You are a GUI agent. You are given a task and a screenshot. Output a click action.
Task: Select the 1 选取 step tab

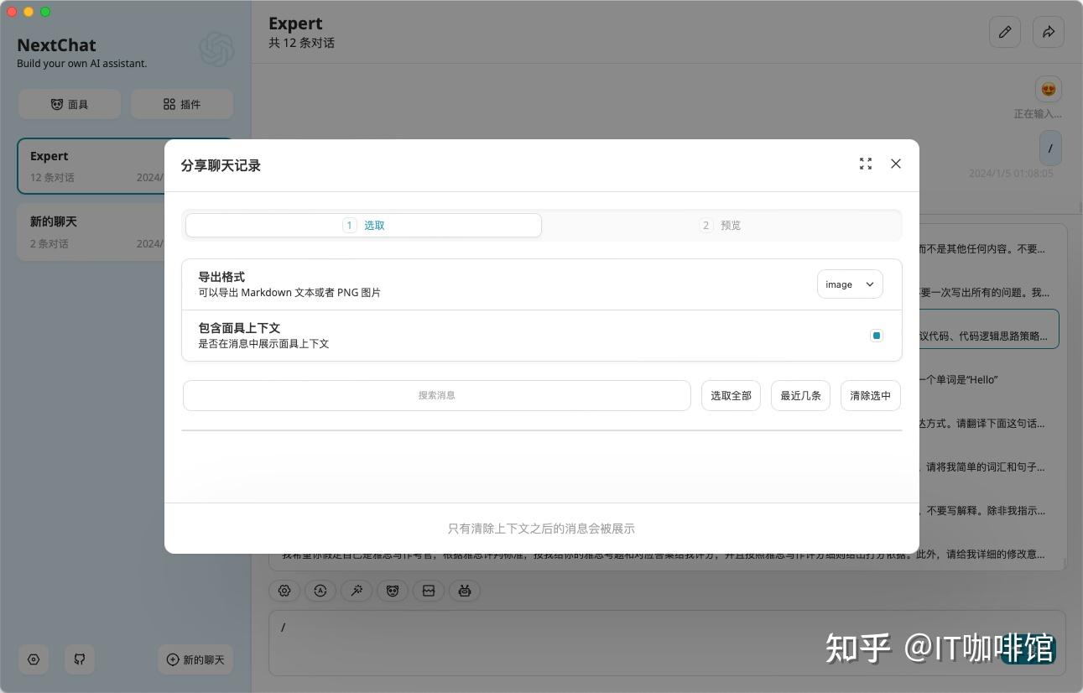pos(363,225)
